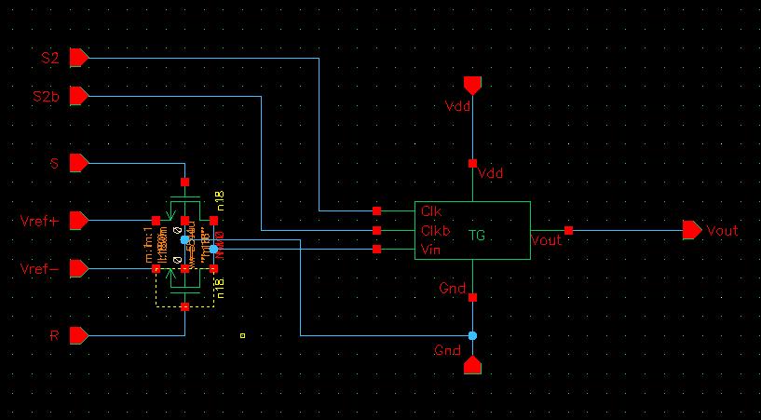Select the wire from S2 to Clk
The image size is (761, 420).
click(x=319, y=134)
